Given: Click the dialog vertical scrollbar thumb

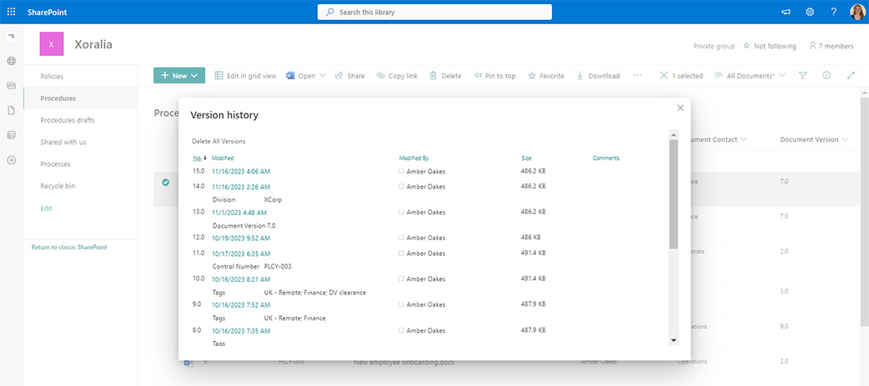Looking at the screenshot, I should tap(673, 193).
